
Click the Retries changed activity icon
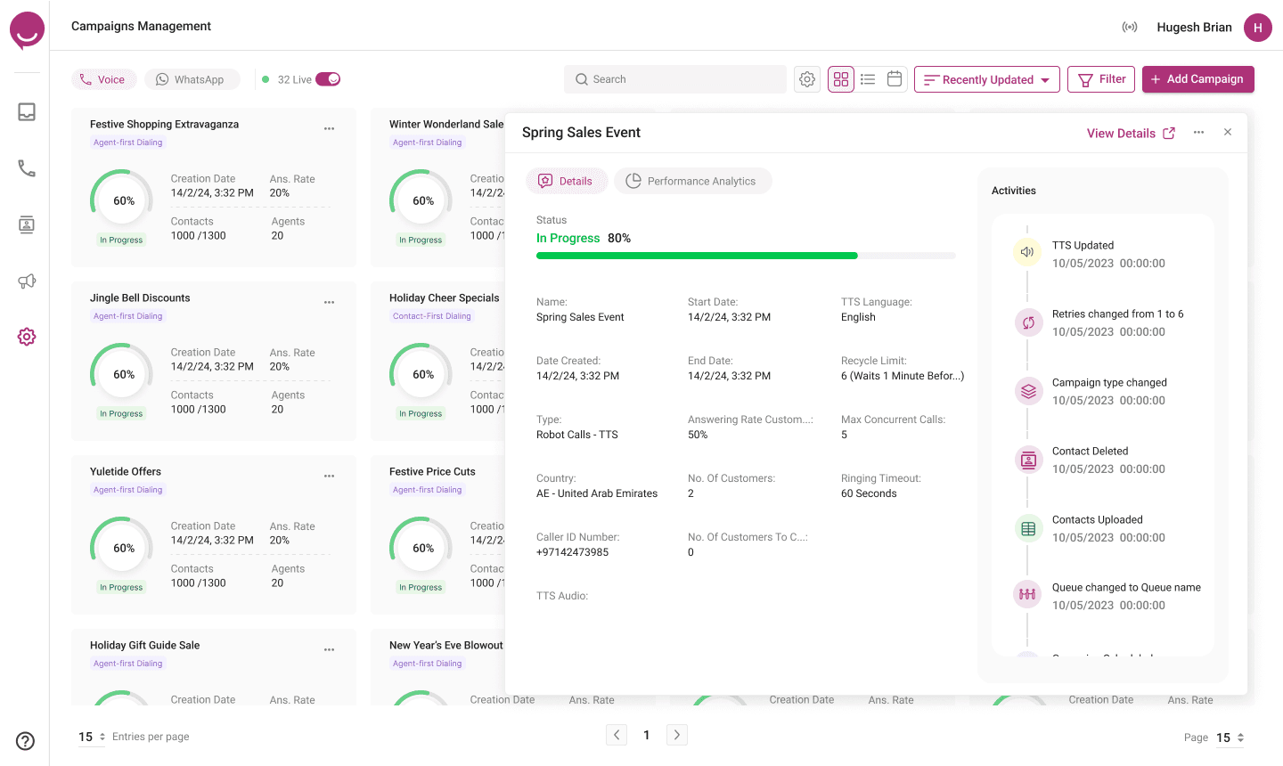click(1028, 322)
